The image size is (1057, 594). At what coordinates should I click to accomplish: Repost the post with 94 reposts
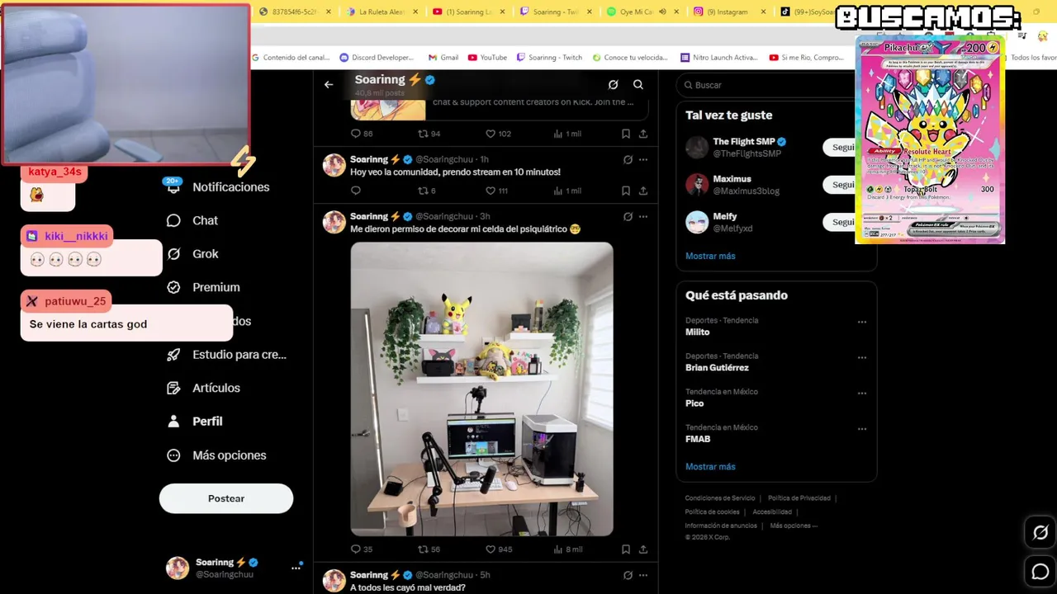[429, 134]
